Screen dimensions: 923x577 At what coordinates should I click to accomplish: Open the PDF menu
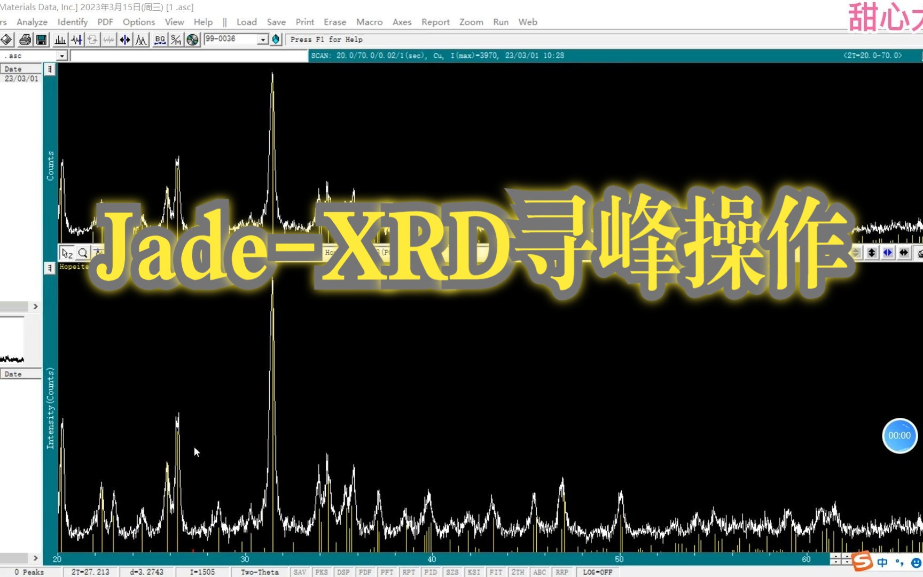coord(105,22)
